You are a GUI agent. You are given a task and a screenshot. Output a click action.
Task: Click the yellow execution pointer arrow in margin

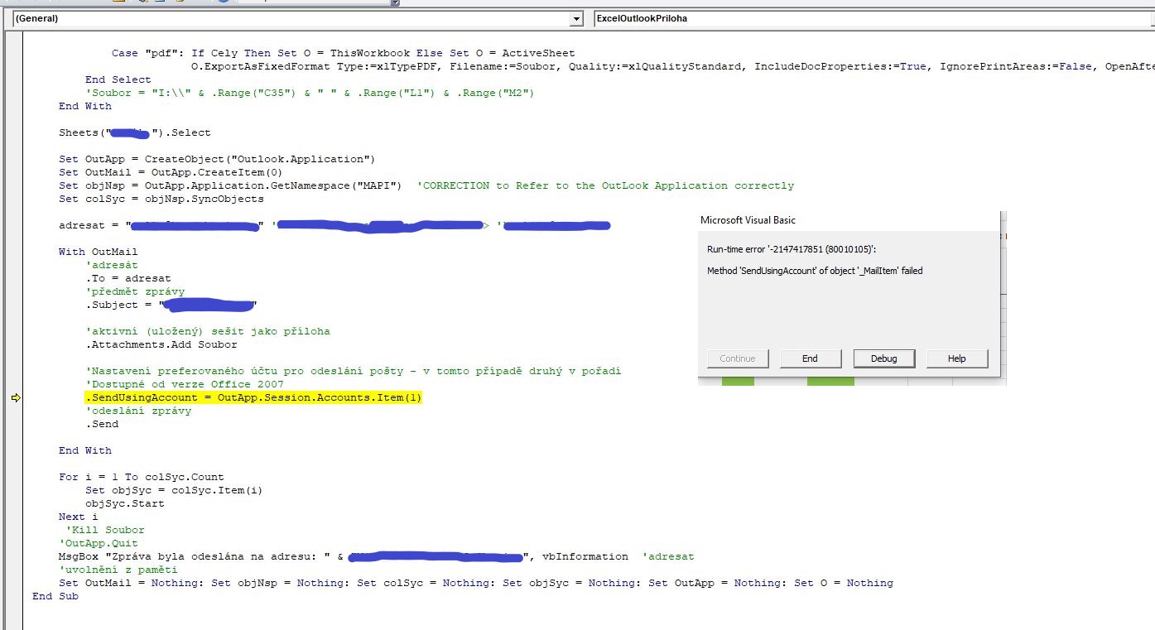16,398
